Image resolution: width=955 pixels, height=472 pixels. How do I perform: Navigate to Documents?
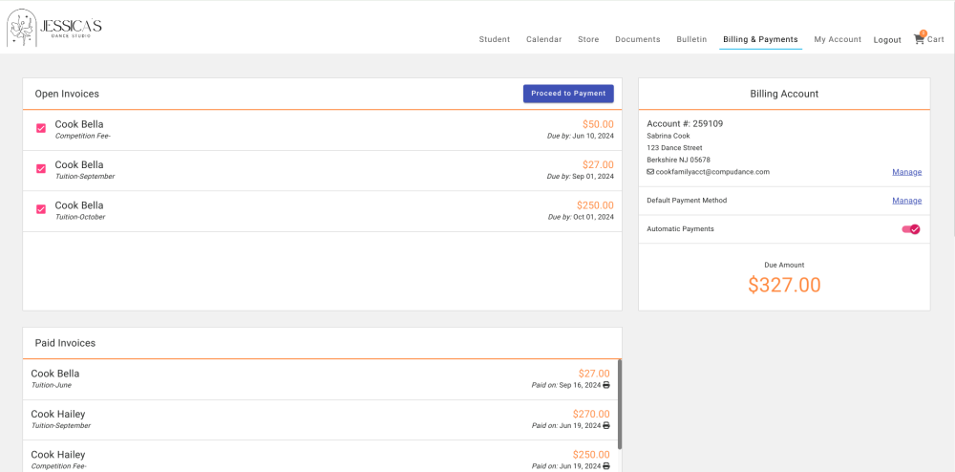click(x=638, y=39)
